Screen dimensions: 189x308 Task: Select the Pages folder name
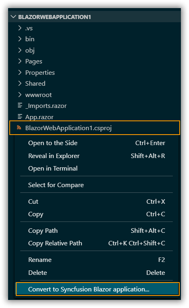tap(34, 61)
